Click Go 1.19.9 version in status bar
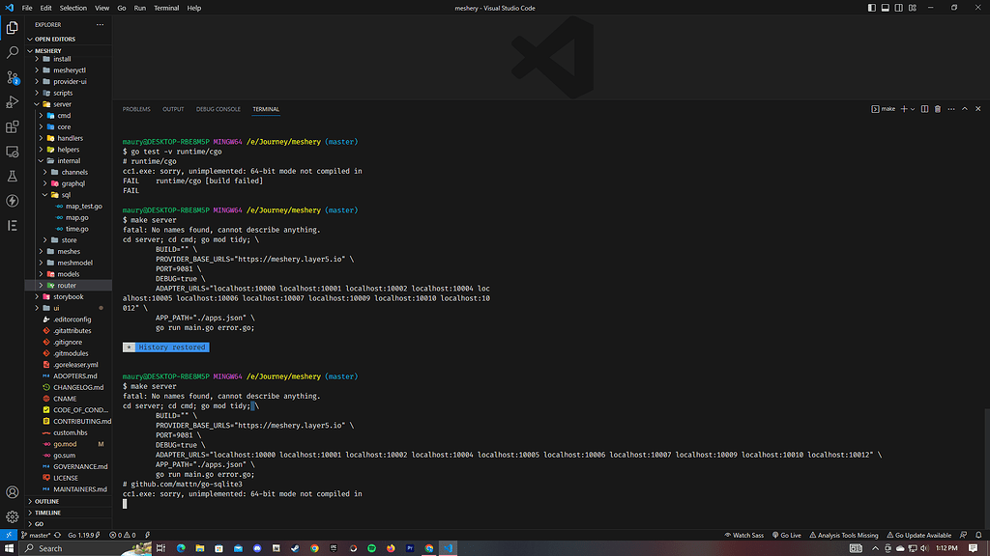 tap(84, 535)
